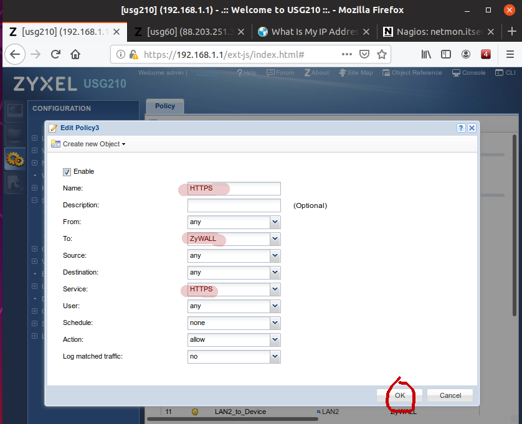The height and width of the screenshot is (424, 522).
Task: Open the Site Map link
Action: [356, 73]
